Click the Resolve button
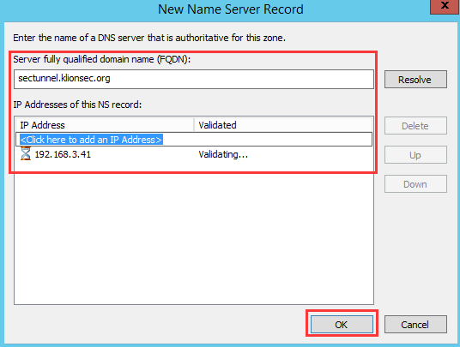The image size is (460, 347). coord(415,80)
